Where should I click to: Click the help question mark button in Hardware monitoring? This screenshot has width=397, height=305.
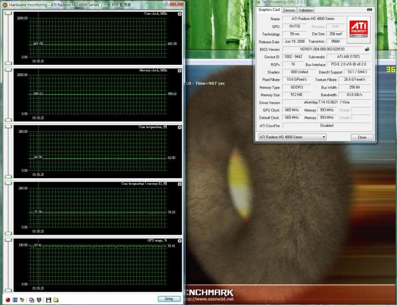click(166, 3)
